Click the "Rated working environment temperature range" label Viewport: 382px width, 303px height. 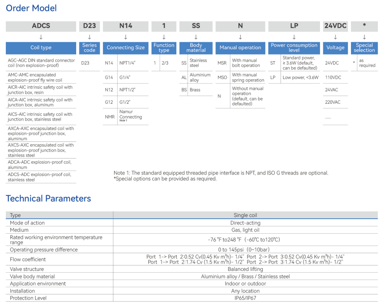(56, 240)
